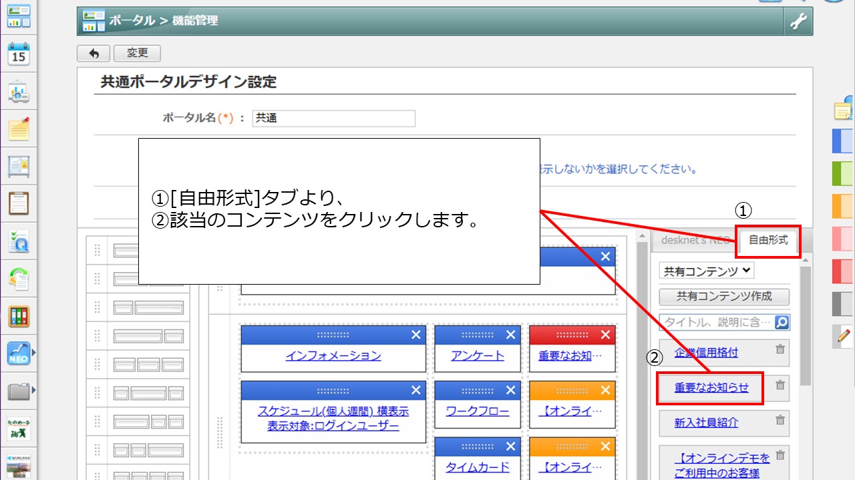
Task: Click the back arrow button
Action: coord(94,53)
